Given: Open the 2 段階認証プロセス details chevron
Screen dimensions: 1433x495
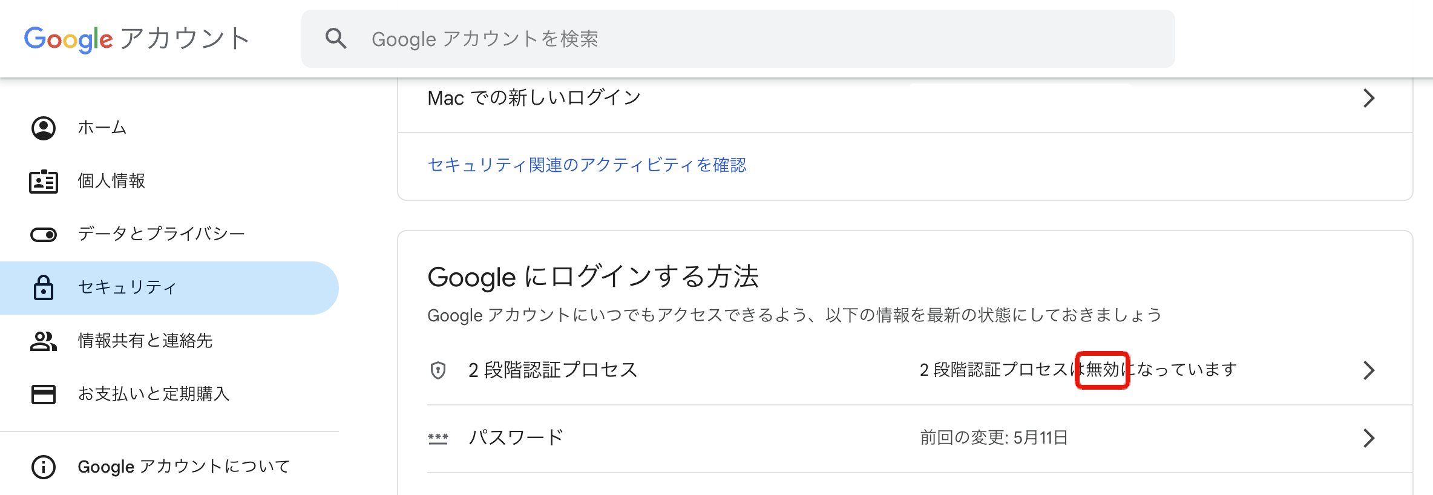Looking at the screenshot, I should point(1370,369).
